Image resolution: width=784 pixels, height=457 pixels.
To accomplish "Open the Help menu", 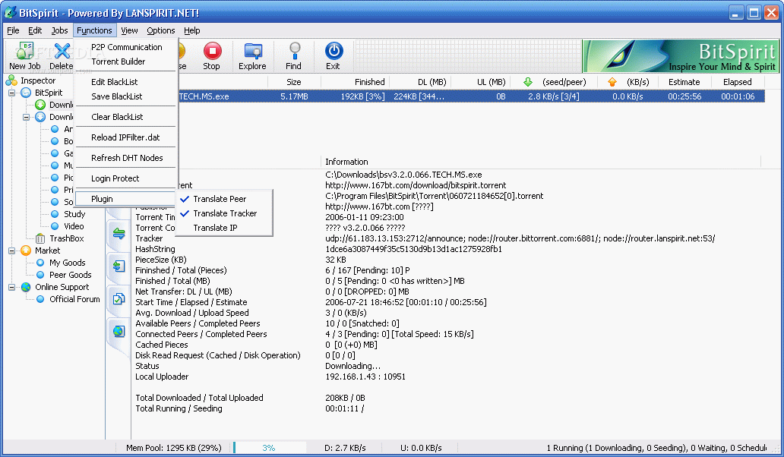I will point(192,30).
